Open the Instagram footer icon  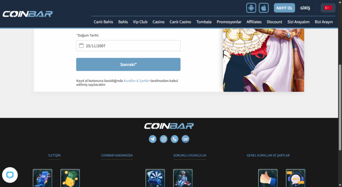(x=163, y=139)
